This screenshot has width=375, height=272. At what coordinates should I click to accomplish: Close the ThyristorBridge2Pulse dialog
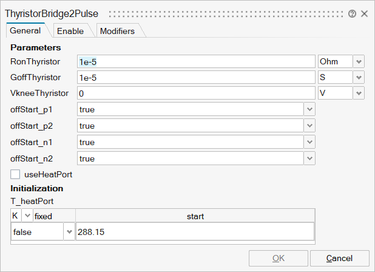[364, 13]
